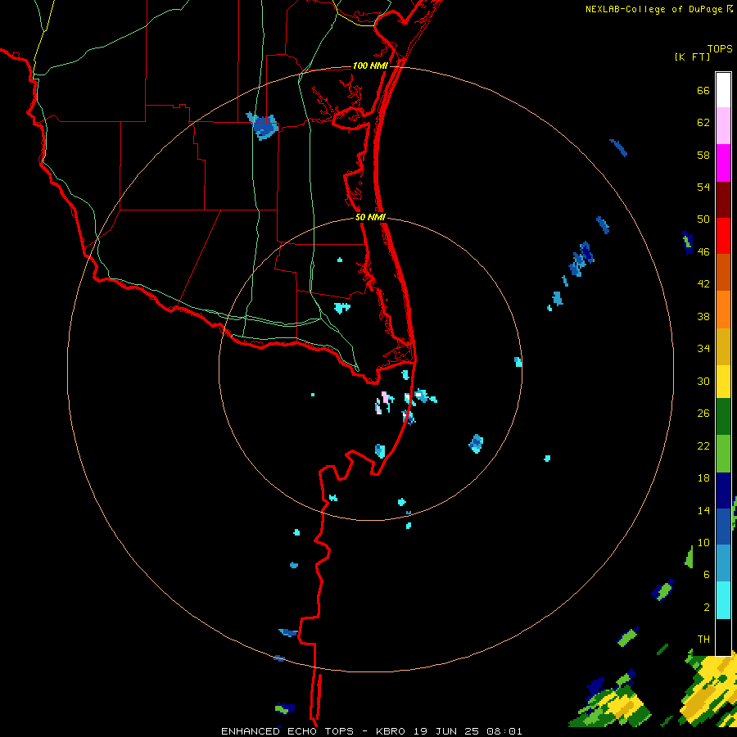Click the '46' legend value
Image resolution: width=737 pixels, height=737 pixels.
[x=703, y=251]
